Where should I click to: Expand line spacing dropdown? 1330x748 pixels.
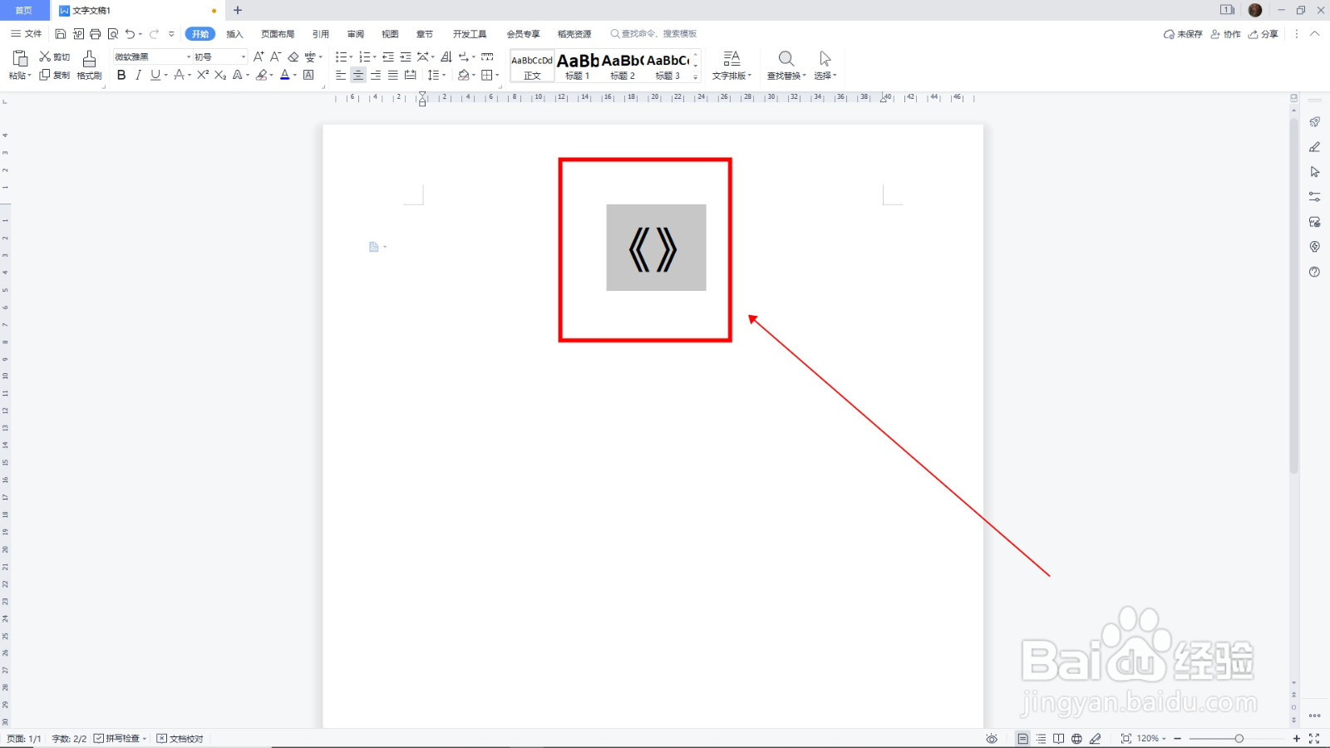(x=444, y=76)
